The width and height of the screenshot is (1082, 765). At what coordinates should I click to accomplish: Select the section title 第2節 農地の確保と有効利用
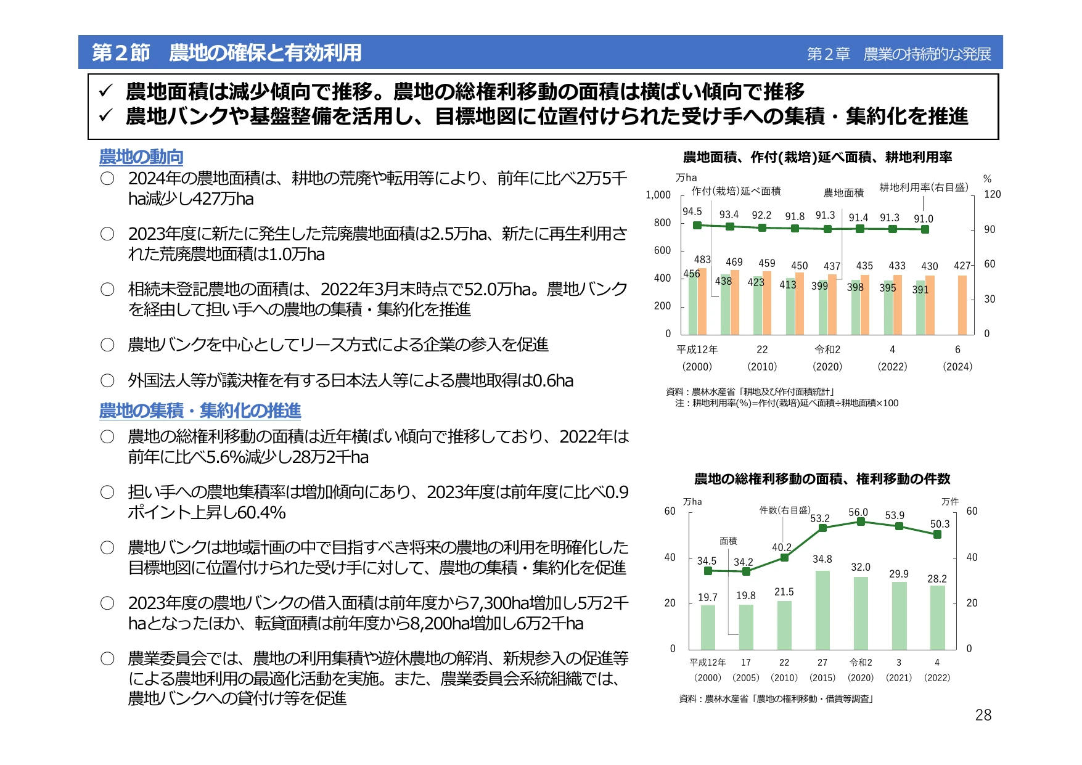pyautogui.click(x=226, y=53)
